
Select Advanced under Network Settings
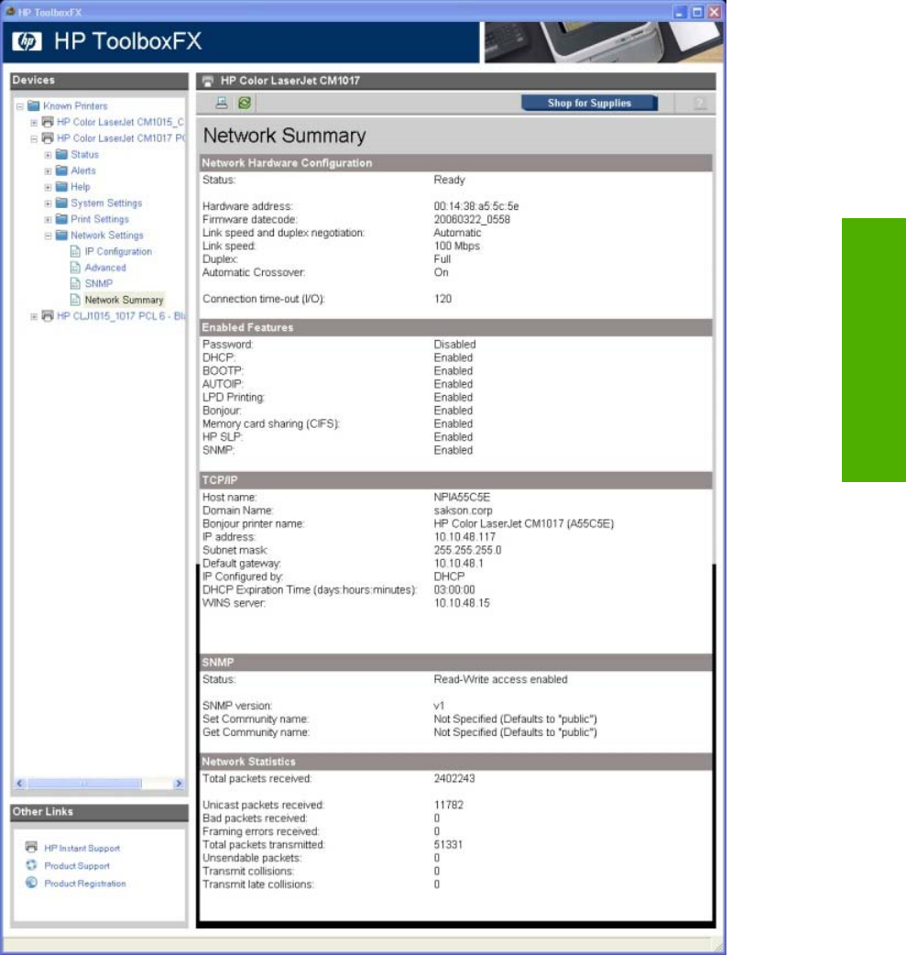105,268
